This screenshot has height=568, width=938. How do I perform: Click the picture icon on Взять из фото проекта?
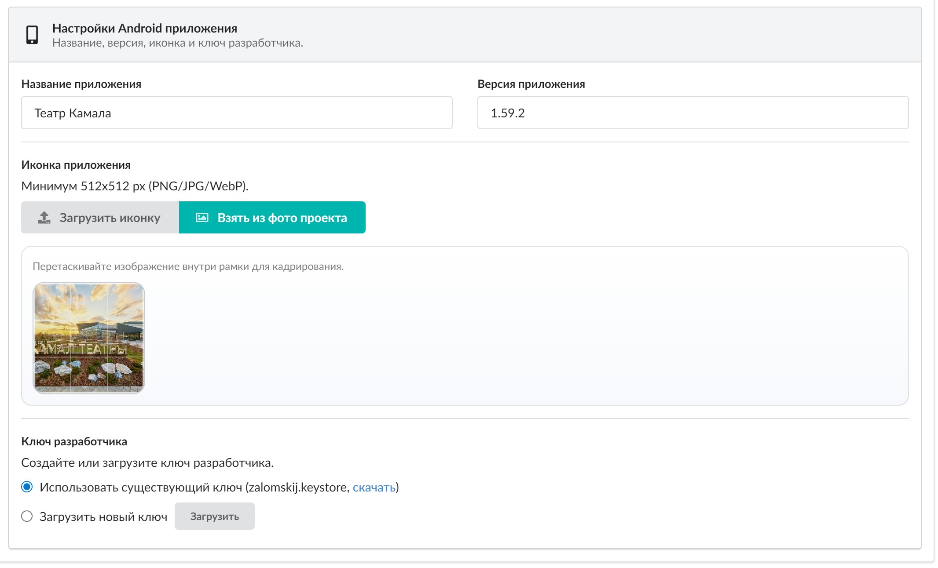[x=202, y=218]
